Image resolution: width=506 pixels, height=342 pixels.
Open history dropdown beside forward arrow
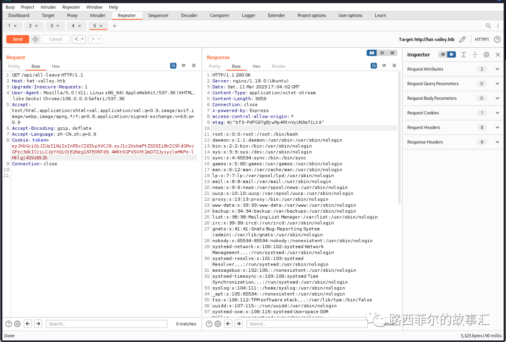tap(99, 39)
